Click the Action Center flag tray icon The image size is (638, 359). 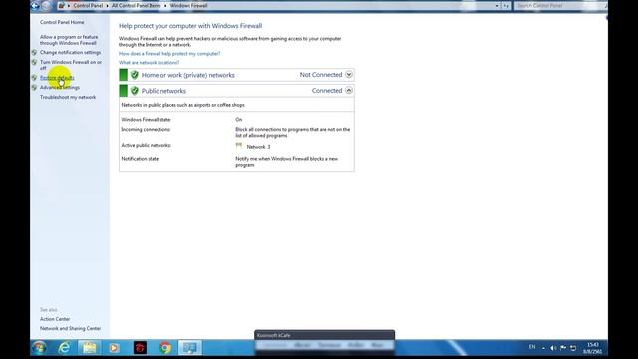[563, 348]
